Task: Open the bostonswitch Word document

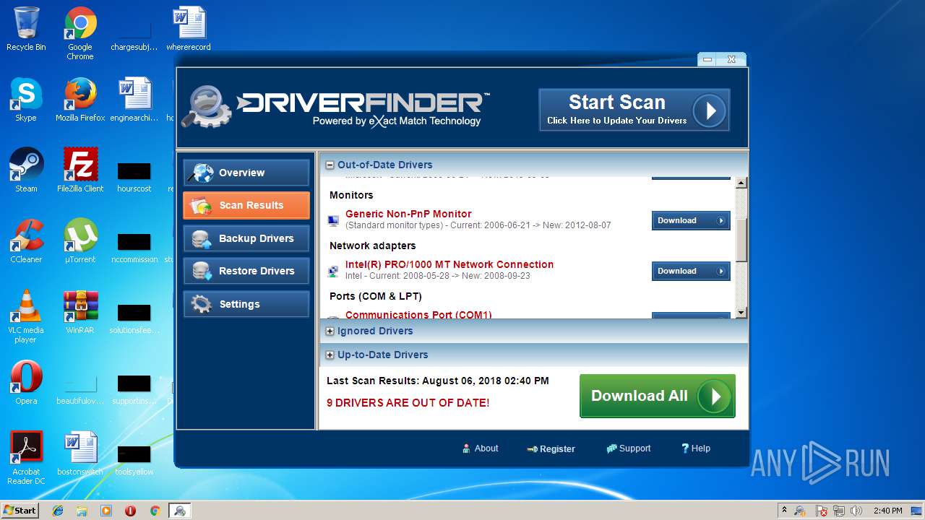Action: tap(80, 454)
